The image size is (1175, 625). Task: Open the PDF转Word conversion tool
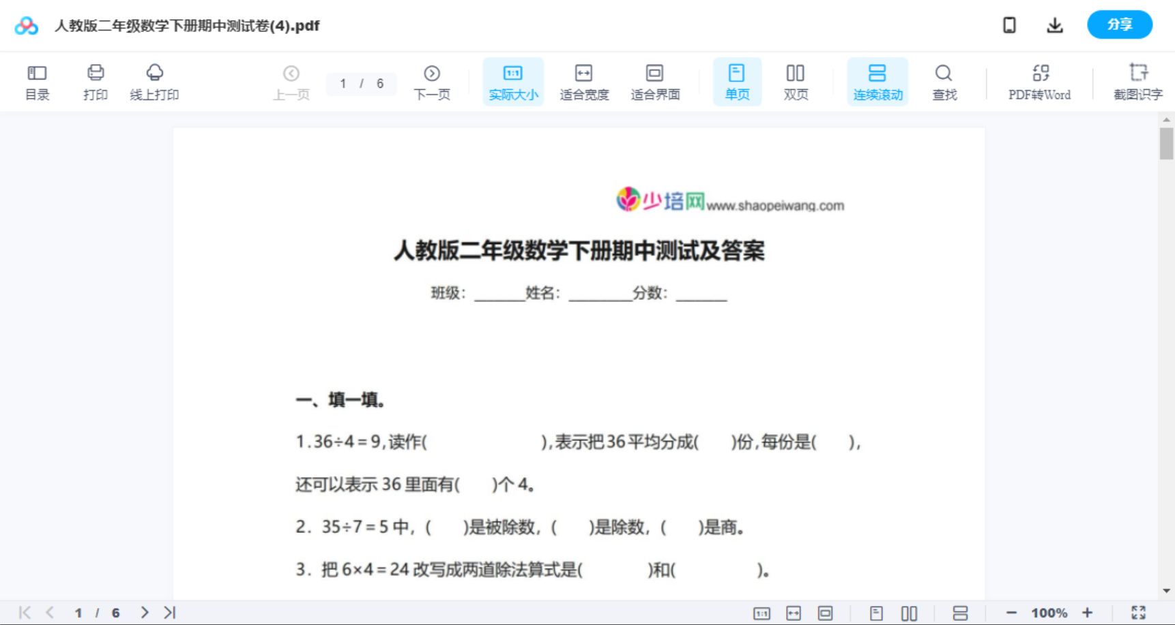coord(1039,81)
